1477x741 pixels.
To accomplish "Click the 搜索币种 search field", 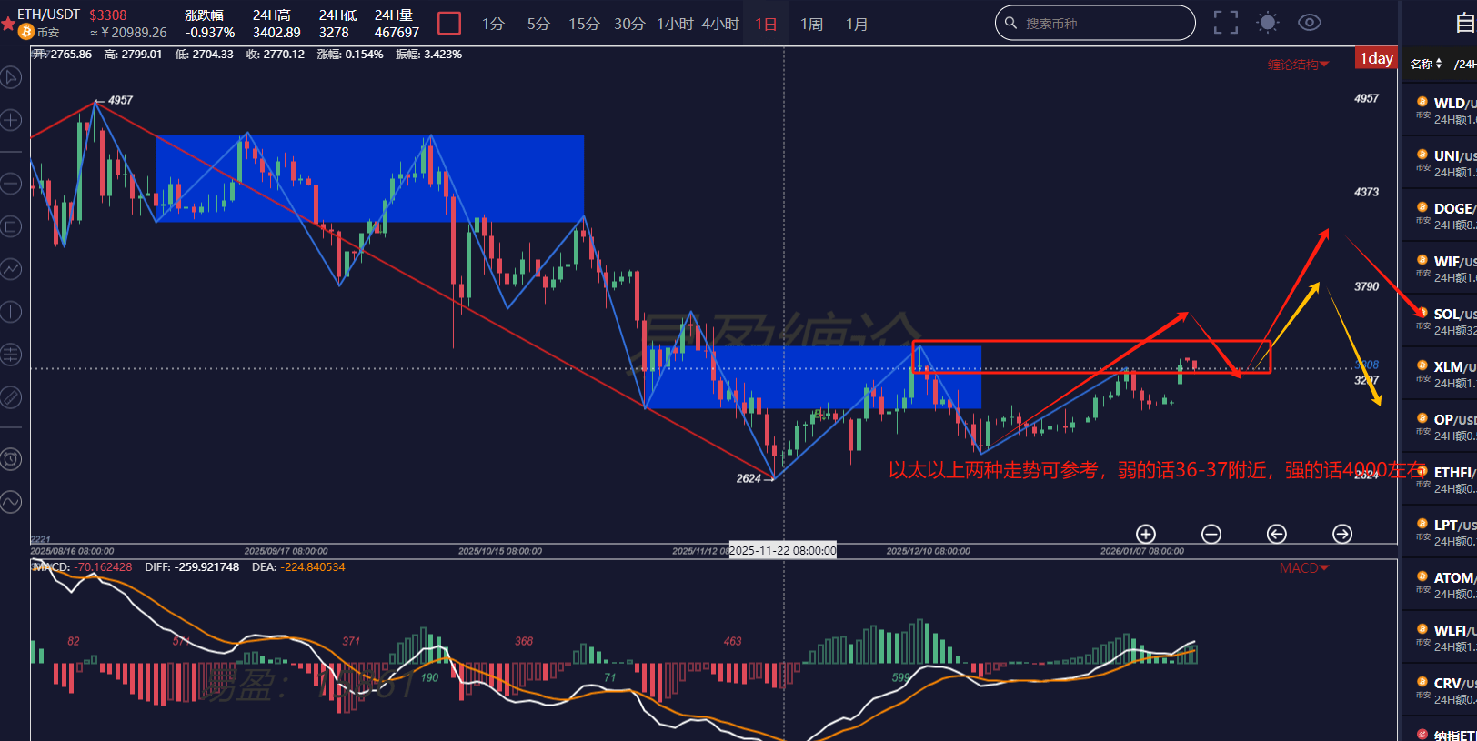I will tap(1095, 23).
